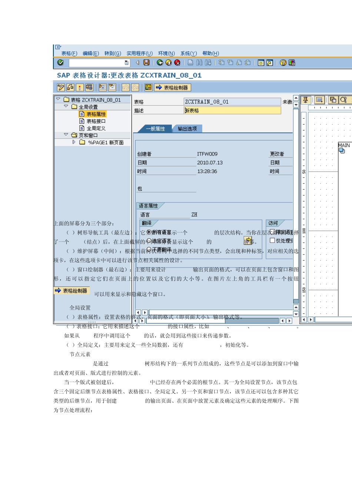This screenshot has width=352, height=498.
Task: Select the 所有语言 radio button
Action: click(x=149, y=232)
